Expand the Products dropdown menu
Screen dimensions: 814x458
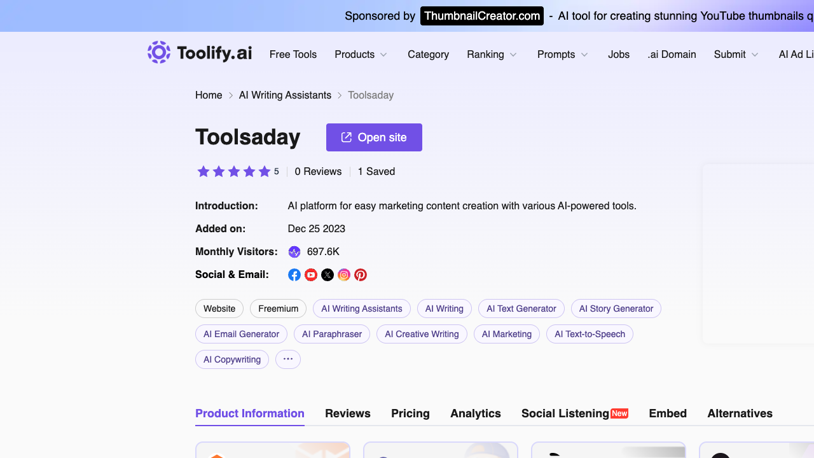(361, 55)
